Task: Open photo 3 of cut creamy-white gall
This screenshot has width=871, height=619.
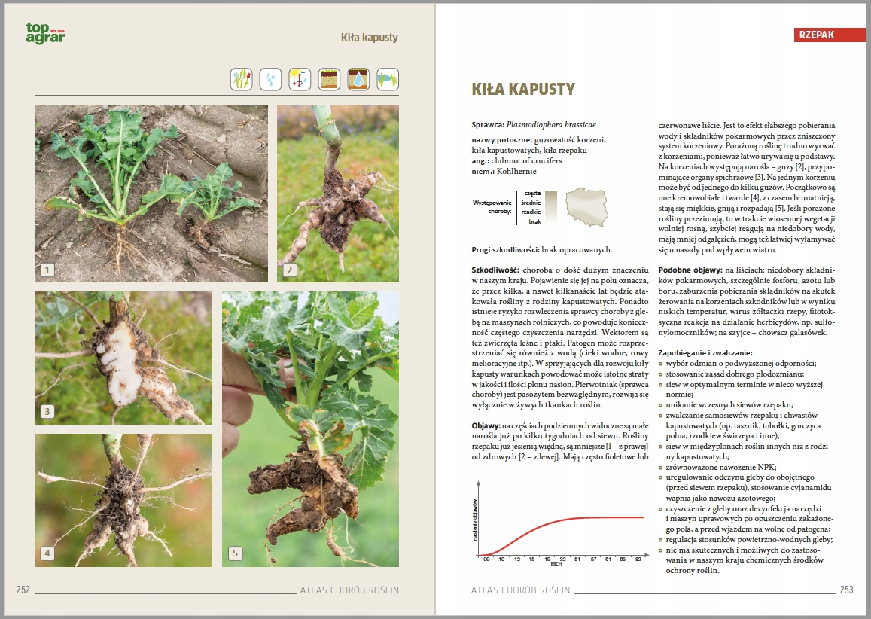Action: click(x=124, y=358)
